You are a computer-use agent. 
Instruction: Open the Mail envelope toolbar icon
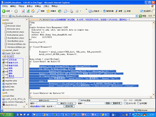click(65, 11)
